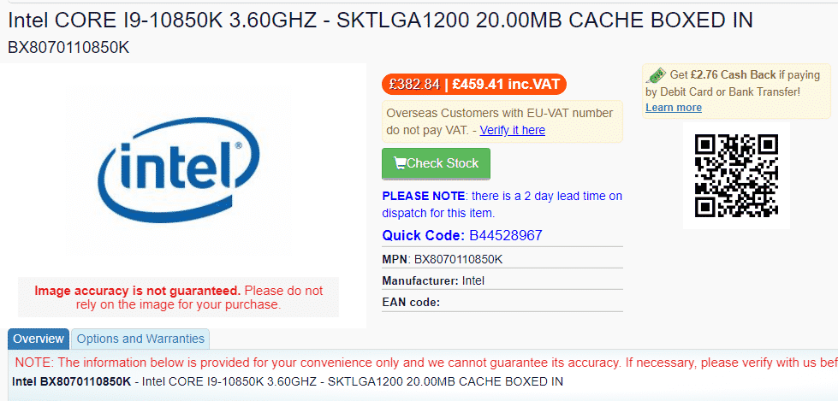Screen dimensions: 838x401
Task: Click the MPN BX8070110850K value
Action: (x=459, y=260)
